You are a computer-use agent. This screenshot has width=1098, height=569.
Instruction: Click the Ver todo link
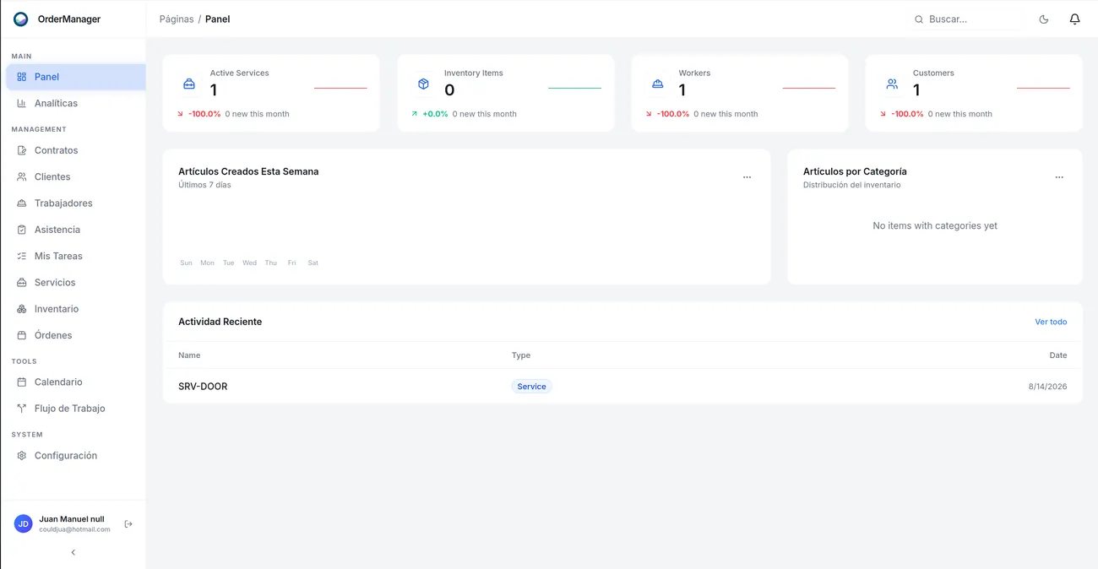[x=1051, y=322]
